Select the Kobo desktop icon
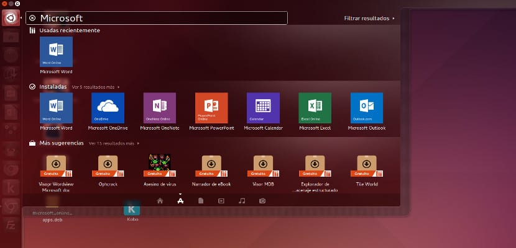This screenshot has width=516, height=248. [132, 211]
